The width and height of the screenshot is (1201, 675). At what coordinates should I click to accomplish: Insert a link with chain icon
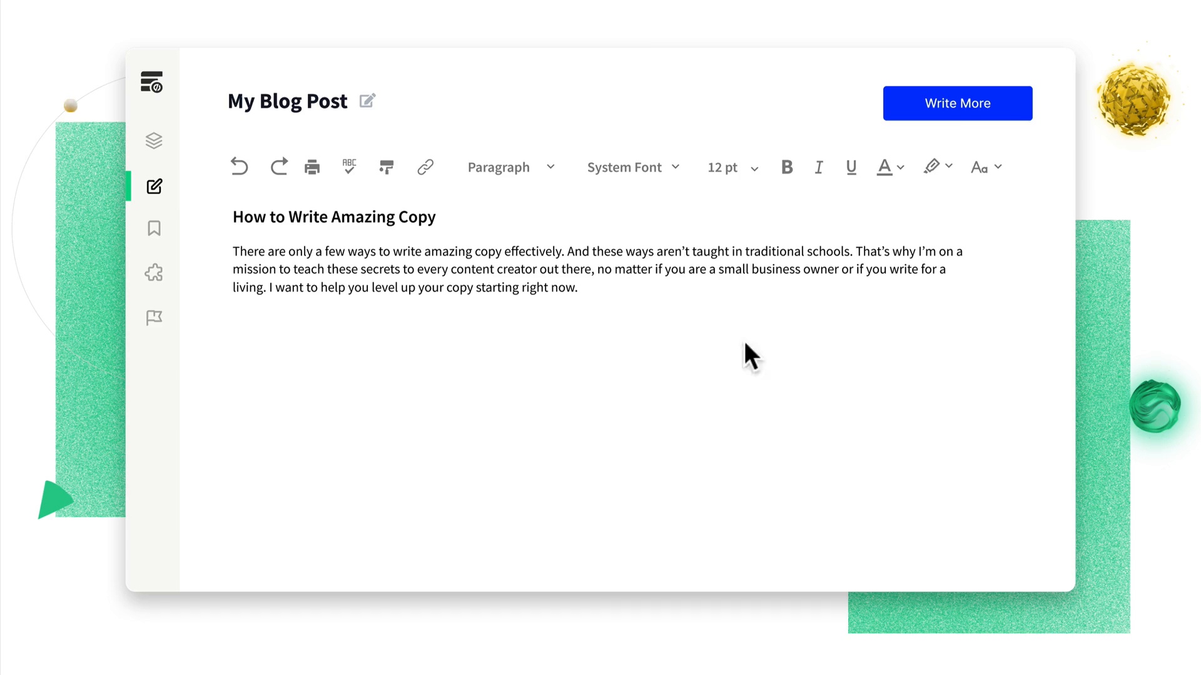pyautogui.click(x=425, y=167)
